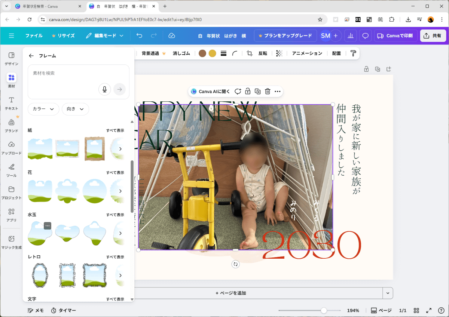Click Canva AIに聞く button
Viewport: 449px width, 317px height.
pos(210,91)
